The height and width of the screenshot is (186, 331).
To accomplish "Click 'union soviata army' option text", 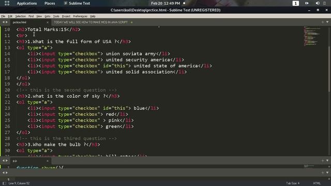I will pos(131,54).
